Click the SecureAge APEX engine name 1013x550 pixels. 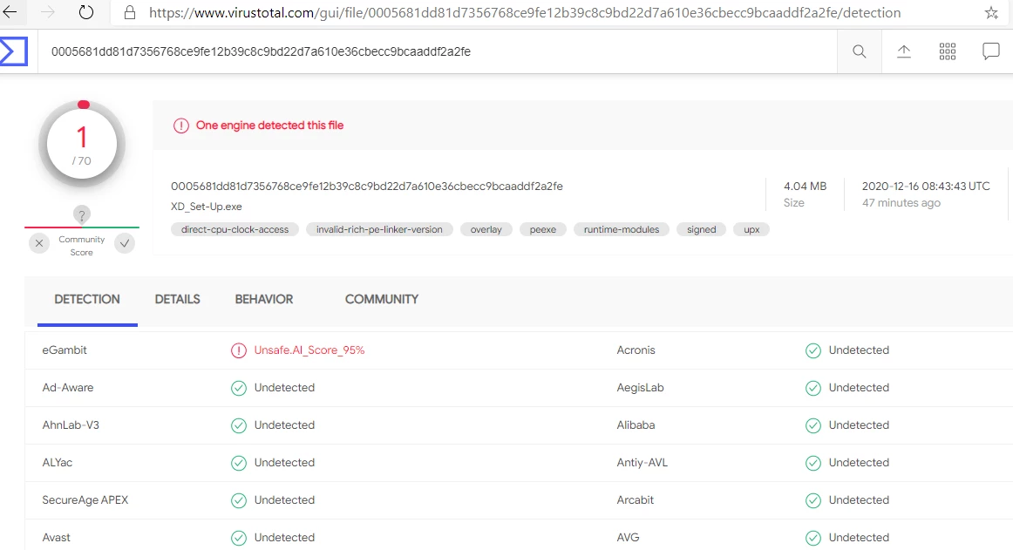click(85, 500)
